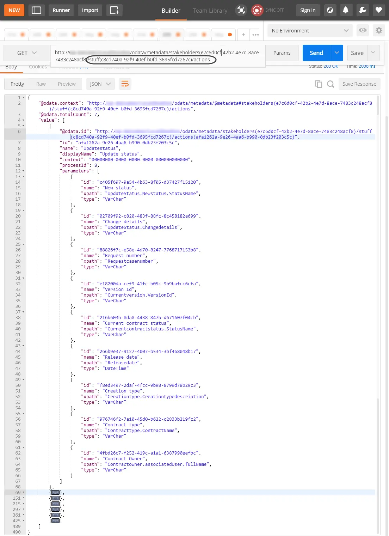Click folded block marker on line 69
The height and width of the screenshot is (536, 389).
click(x=56, y=492)
